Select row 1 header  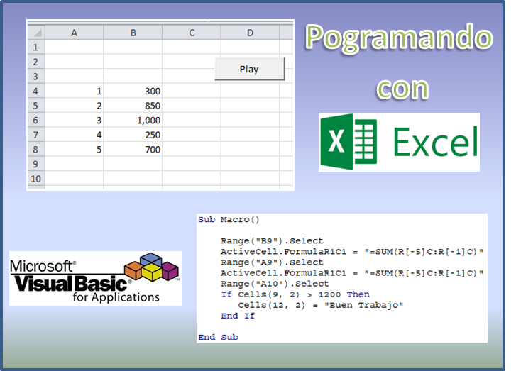coord(36,47)
